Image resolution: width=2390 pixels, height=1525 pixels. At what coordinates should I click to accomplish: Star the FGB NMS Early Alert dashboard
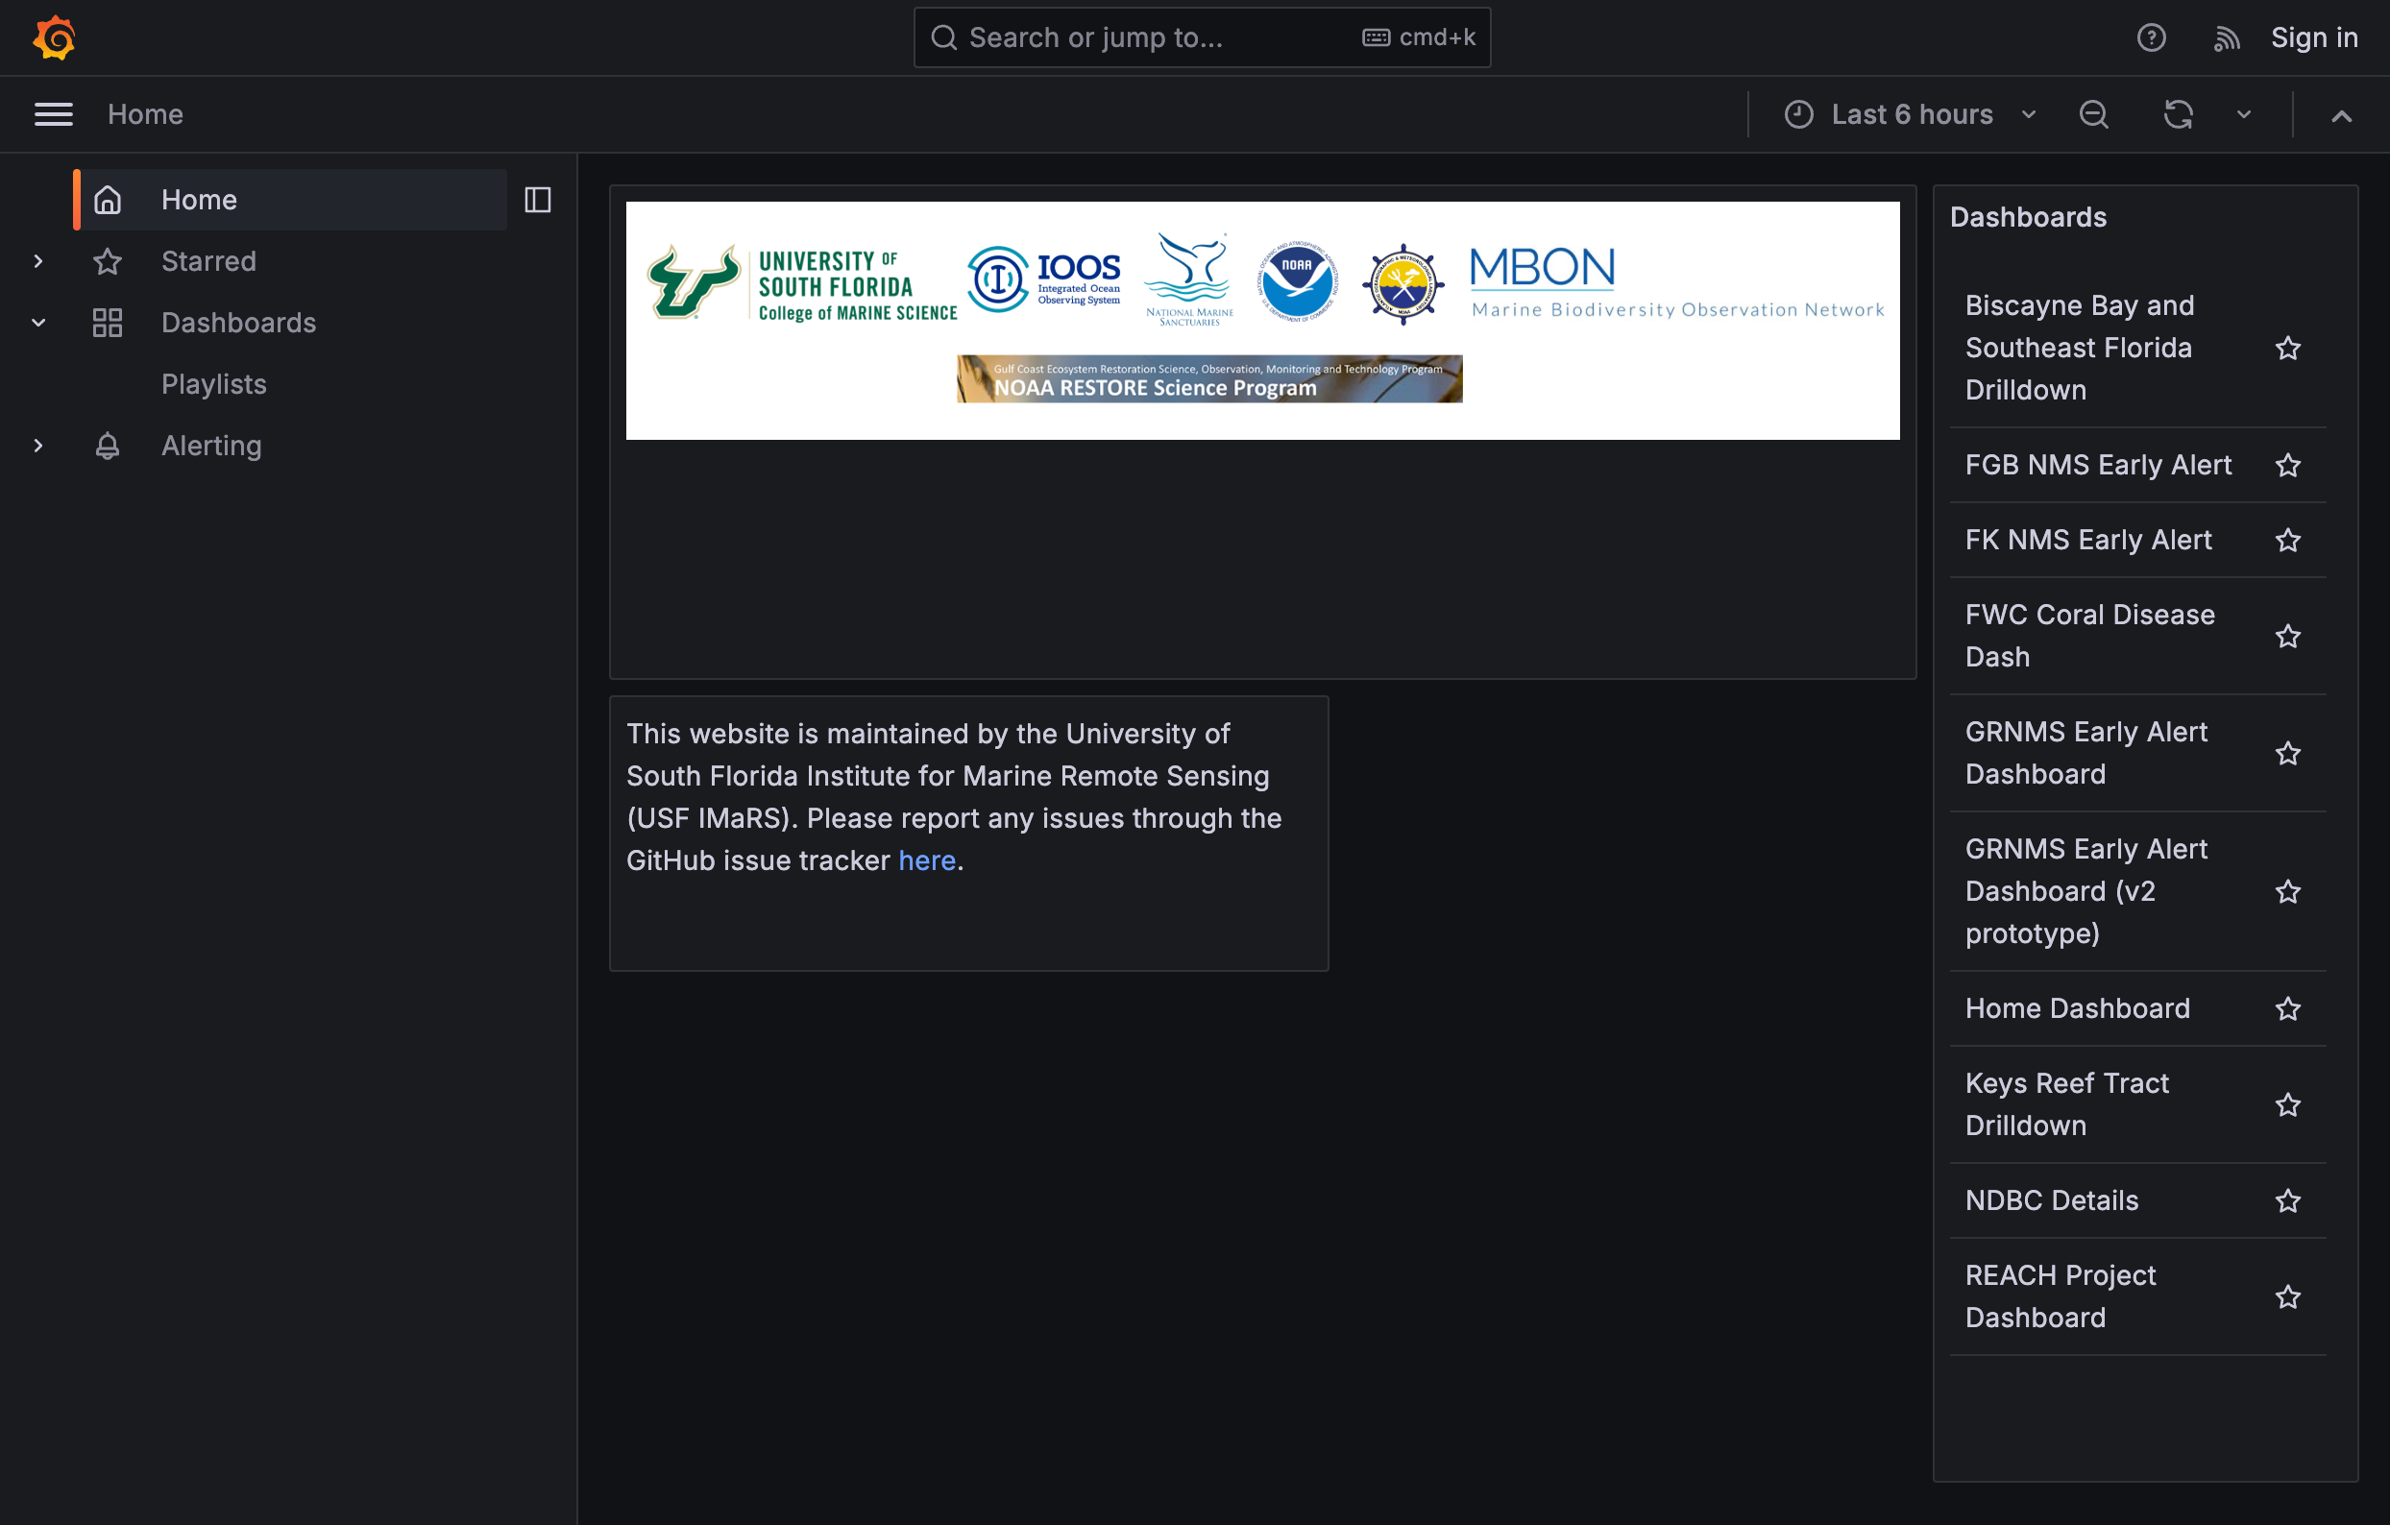(x=2288, y=466)
